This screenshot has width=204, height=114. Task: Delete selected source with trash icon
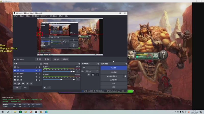point(19,84)
